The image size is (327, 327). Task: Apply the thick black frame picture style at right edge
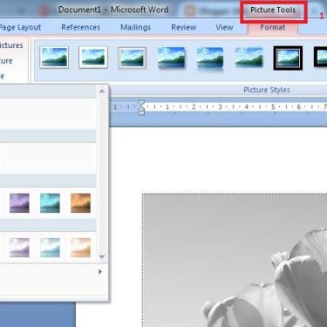tap(320, 58)
